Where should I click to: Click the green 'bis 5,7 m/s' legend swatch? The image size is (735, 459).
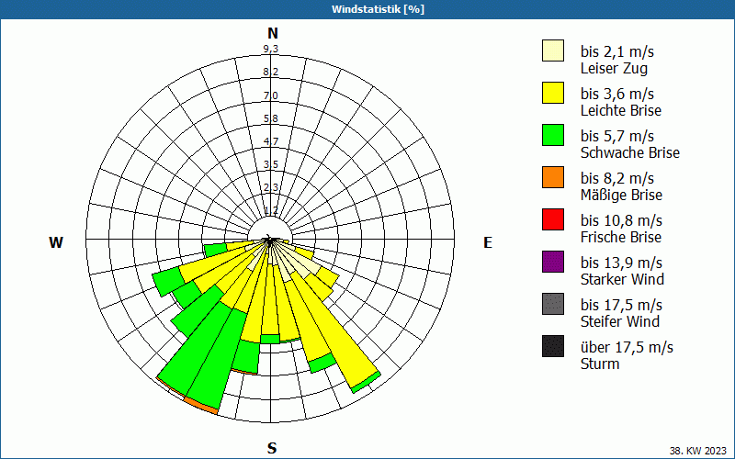pyautogui.click(x=553, y=135)
